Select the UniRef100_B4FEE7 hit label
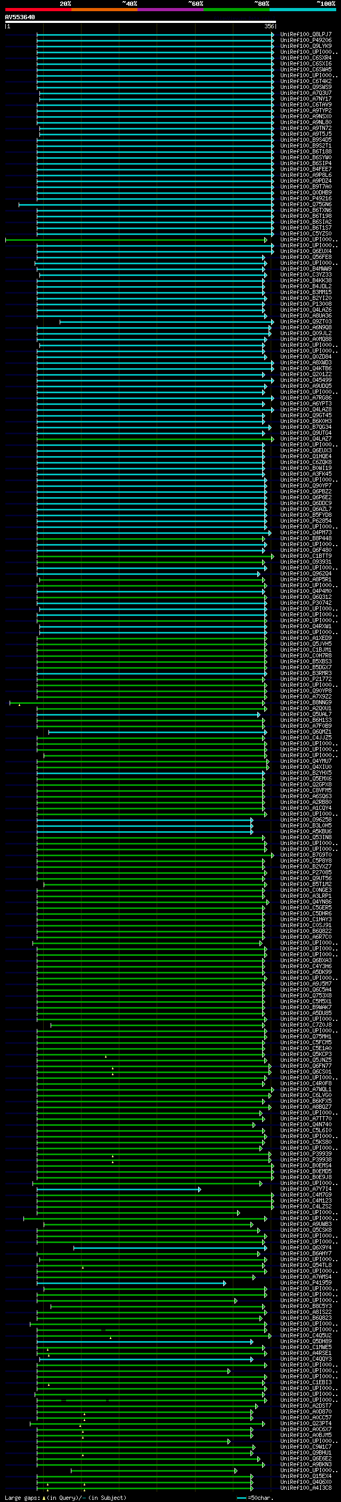Screen dimensions: 341x1502 click(306, 169)
